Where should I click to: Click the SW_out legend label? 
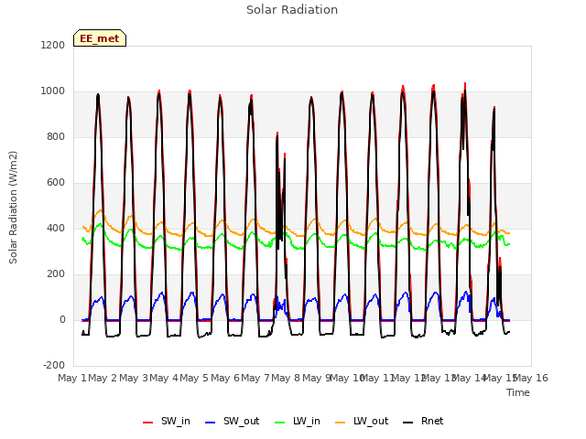pos(242,422)
